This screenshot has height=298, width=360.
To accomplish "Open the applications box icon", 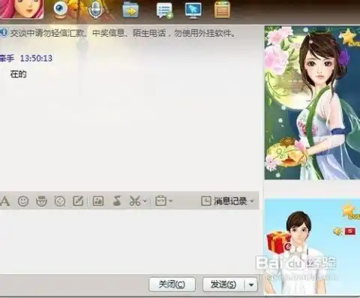I will coord(222,10).
